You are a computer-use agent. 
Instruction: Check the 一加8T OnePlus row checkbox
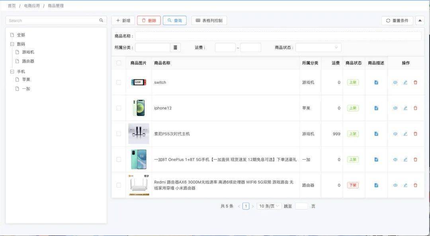119,159
